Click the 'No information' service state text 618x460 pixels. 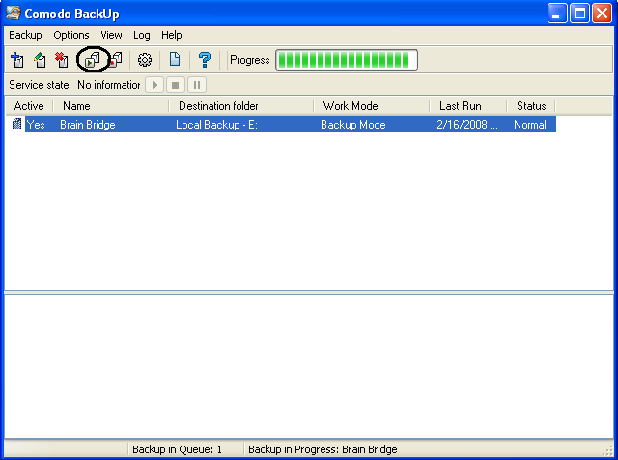pyautogui.click(x=109, y=85)
